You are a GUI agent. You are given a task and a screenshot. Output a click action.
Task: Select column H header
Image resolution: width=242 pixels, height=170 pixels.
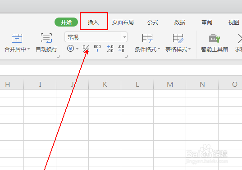(12, 85)
